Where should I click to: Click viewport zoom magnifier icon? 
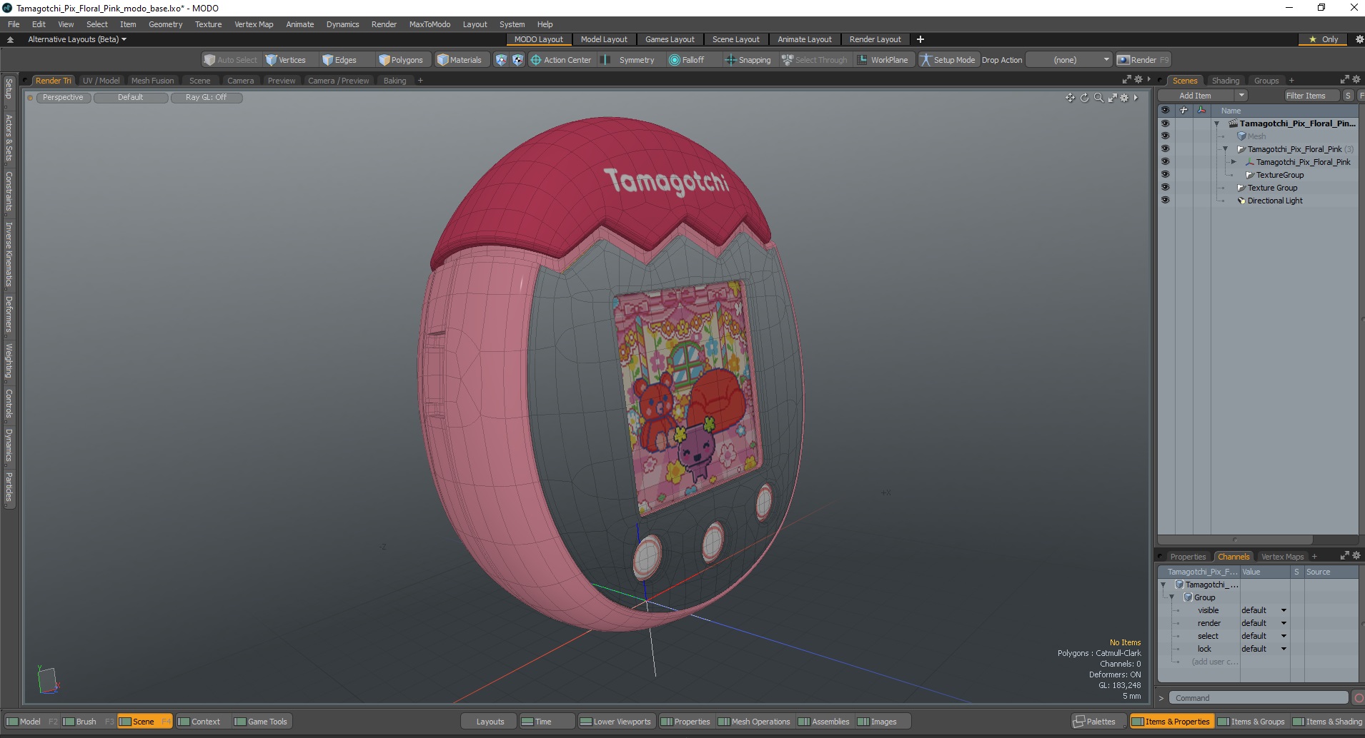point(1098,98)
